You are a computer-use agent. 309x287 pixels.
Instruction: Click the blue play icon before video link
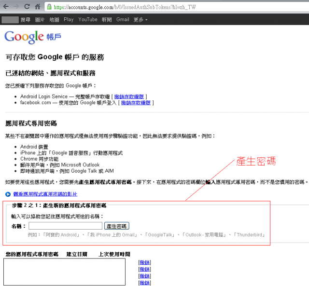[8, 194]
